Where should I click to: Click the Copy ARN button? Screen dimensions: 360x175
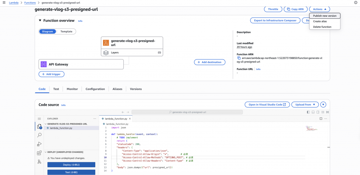tap(295, 9)
